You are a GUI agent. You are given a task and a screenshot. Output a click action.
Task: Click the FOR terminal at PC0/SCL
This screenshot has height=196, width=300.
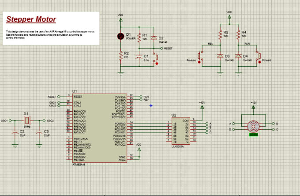(141, 97)
